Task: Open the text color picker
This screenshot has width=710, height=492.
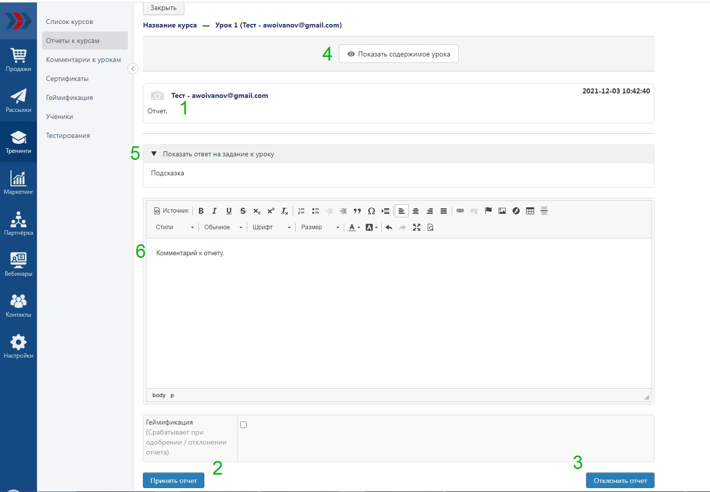Action: tap(354, 227)
